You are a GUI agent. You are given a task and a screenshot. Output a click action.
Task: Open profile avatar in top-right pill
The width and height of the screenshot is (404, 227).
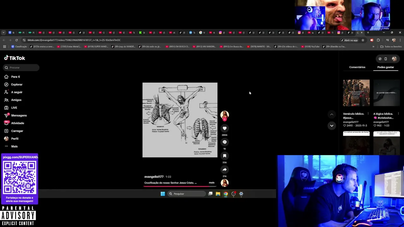[394, 59]
